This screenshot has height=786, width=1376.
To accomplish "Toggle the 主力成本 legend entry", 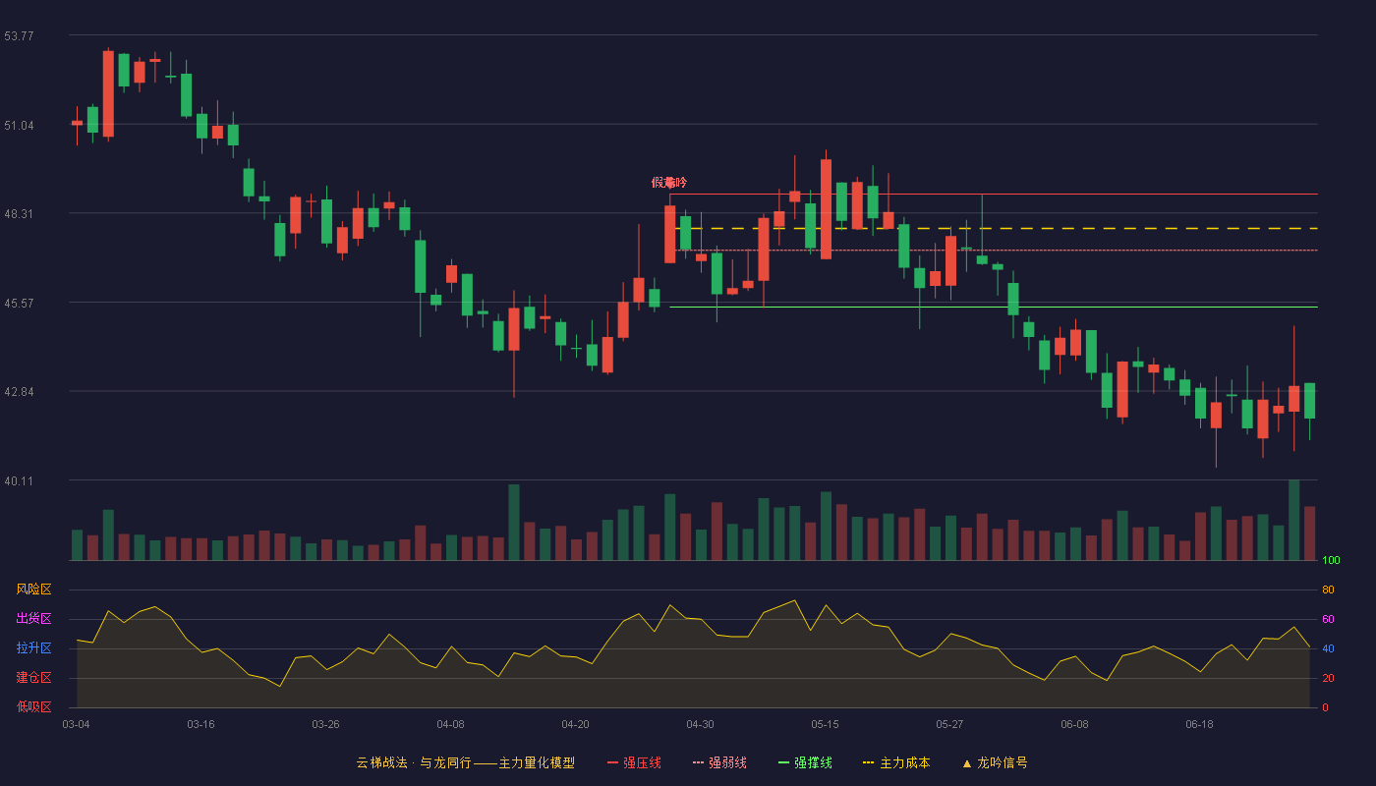I will click(x=896, y=762).
